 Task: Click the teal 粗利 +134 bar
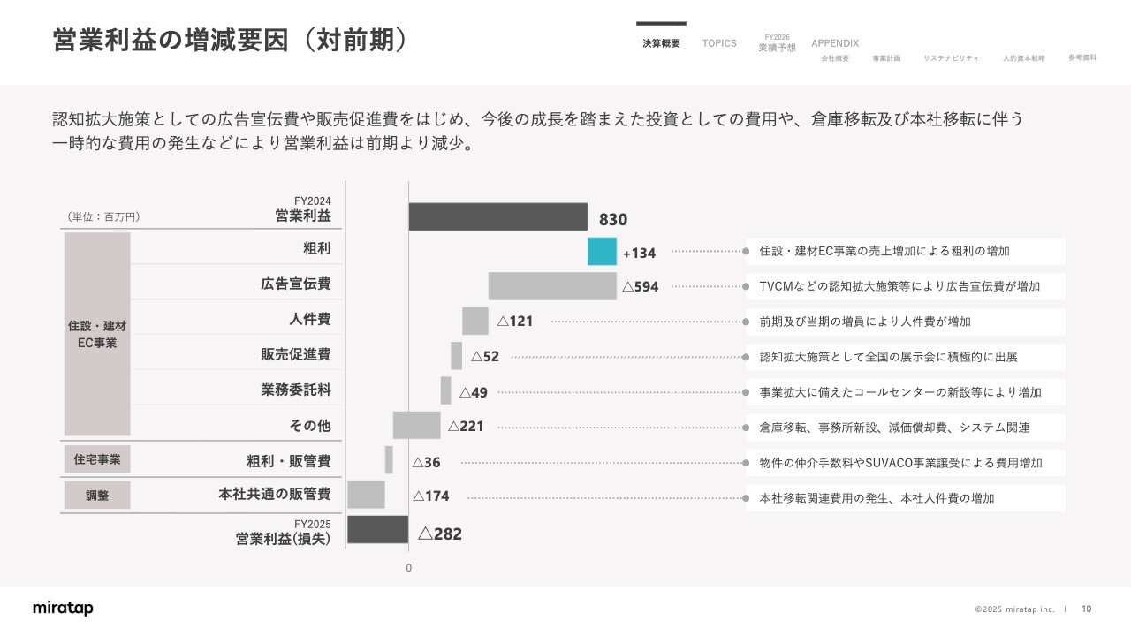tap(602, 252)
